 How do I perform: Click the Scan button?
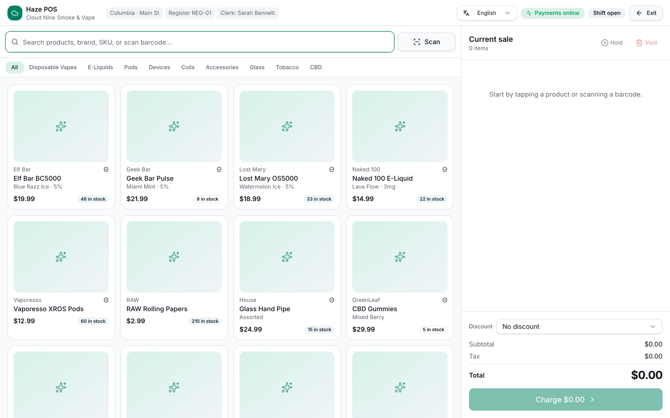426,42
